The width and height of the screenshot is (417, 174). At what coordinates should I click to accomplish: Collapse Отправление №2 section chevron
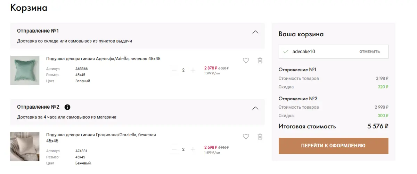point(255,108)
